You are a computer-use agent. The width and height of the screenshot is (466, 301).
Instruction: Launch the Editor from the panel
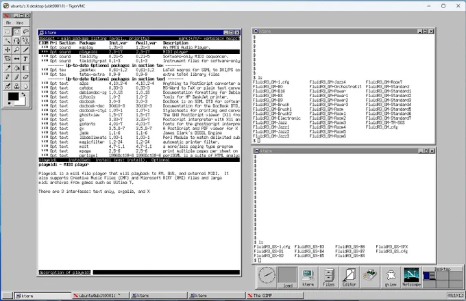coord(349,277)
